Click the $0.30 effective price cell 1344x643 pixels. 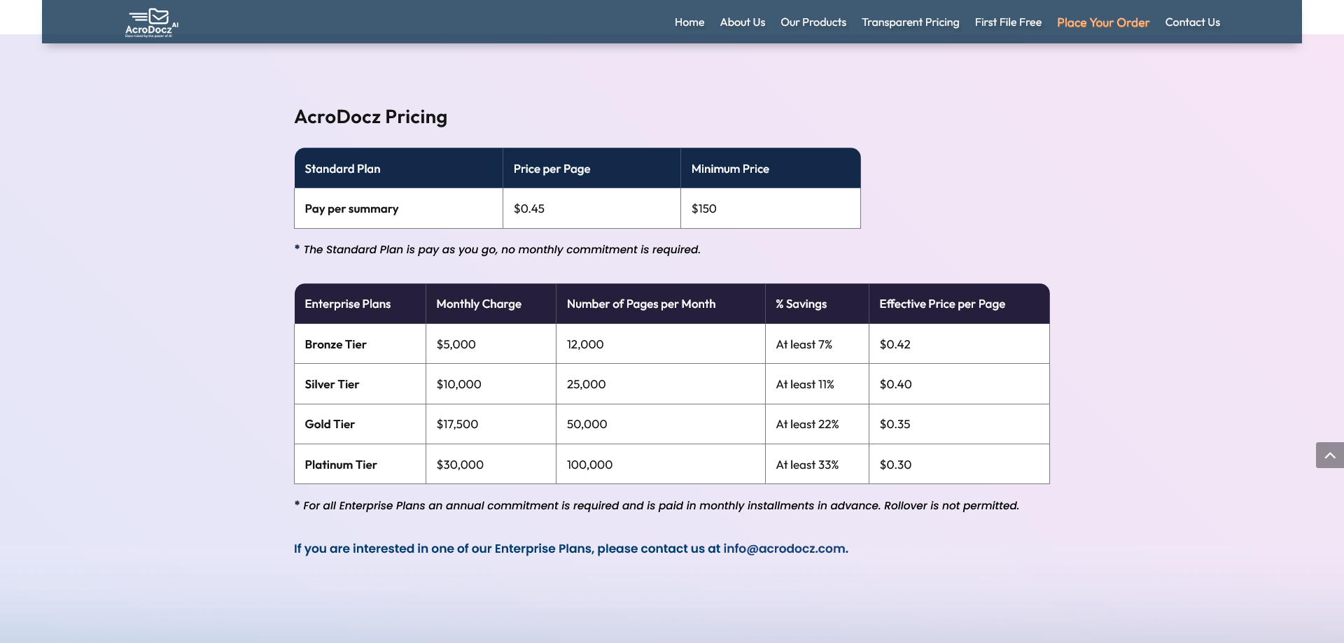(x=959, y=465)
